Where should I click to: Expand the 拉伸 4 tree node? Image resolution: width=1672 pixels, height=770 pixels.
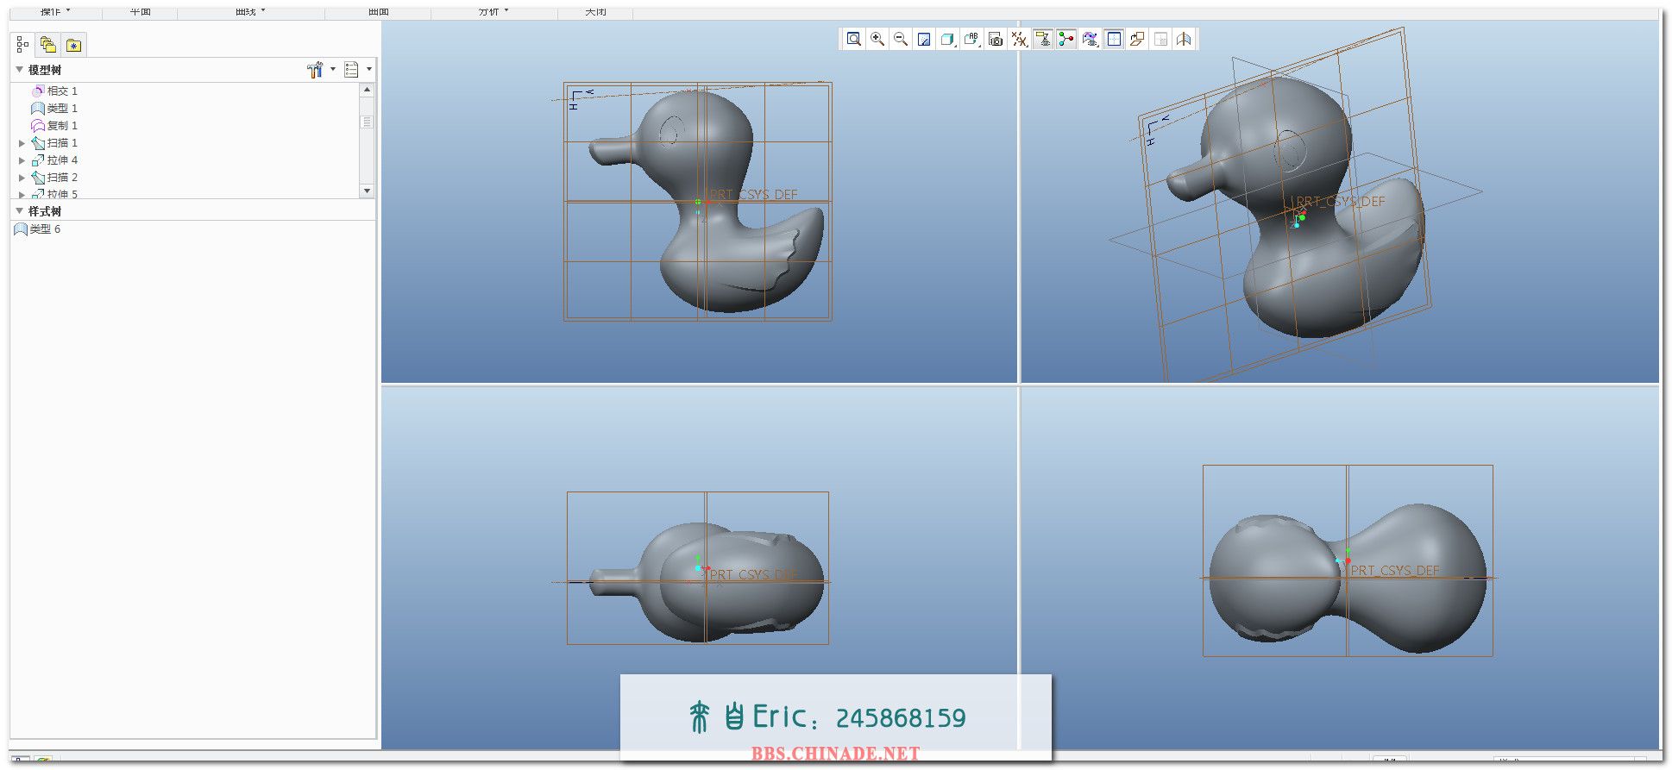[22, 160]
